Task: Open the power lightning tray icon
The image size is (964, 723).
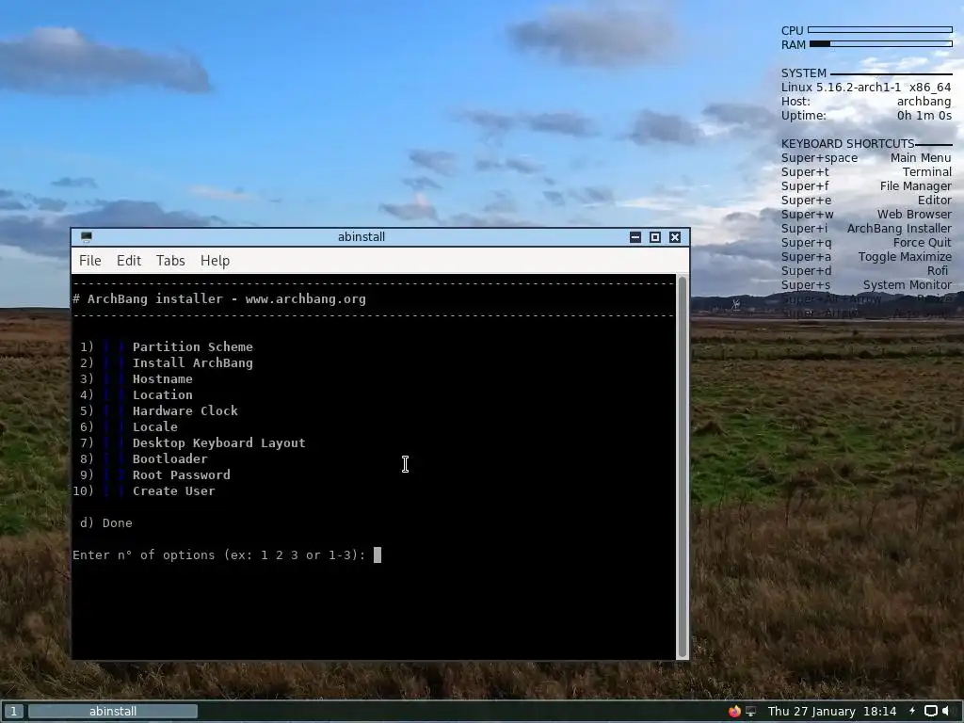Action: [x=912, y=712]
